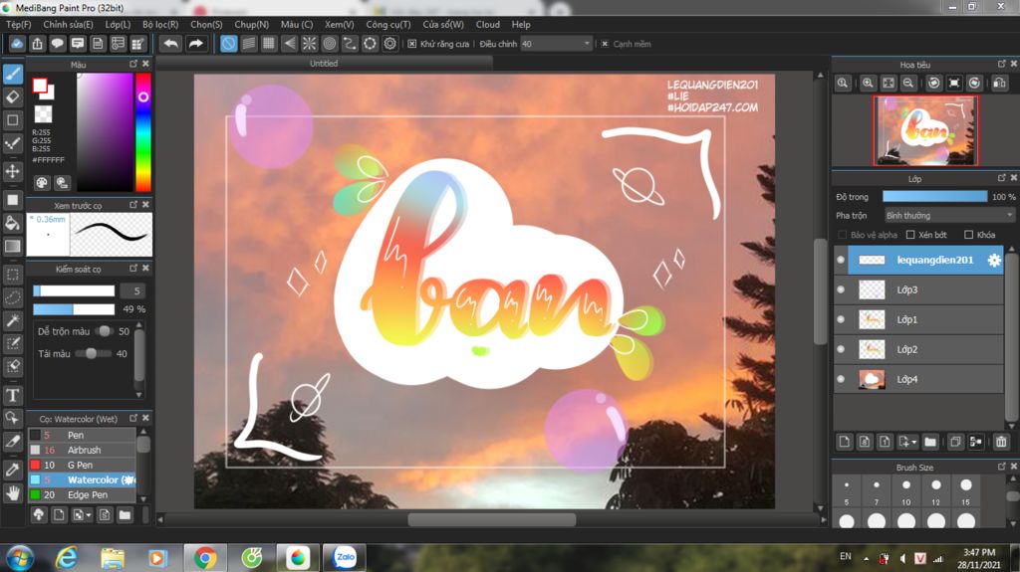The height and width of the screenshot is (572, 1020).
Task: Open Chrome from the taskbar
Action: (x=205, y=558)
